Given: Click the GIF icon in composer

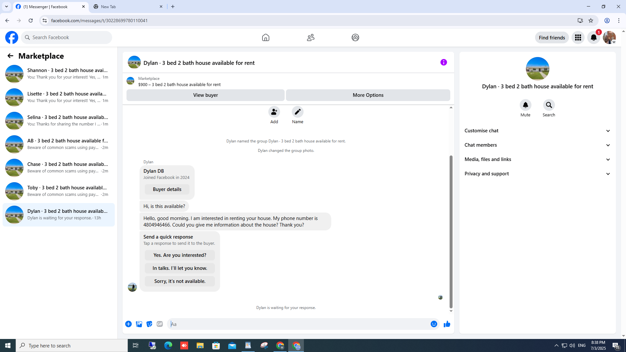Looking at the screenshot, I should click(x=159, y=324).
